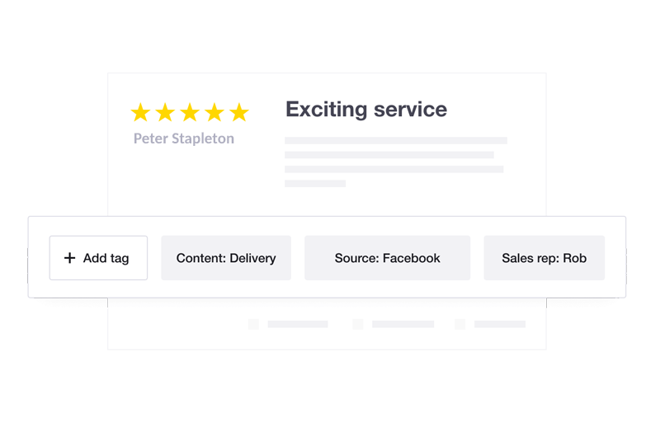Select the third yellow rating star
This screenshot has width=660, height=422.
click(x=190, y=112)
